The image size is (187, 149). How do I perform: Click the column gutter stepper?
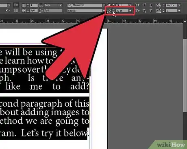[x=28, y=11]
